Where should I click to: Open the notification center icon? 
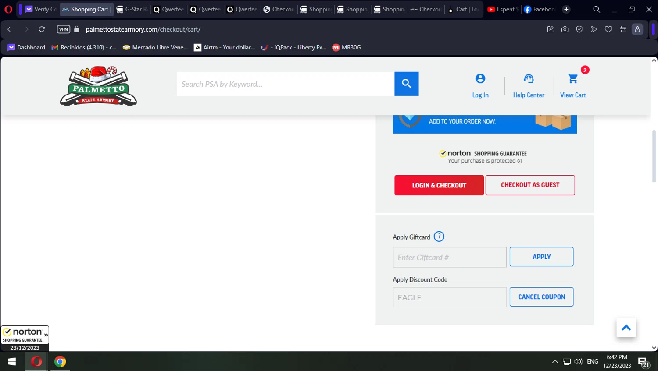(x=644, y=362)
